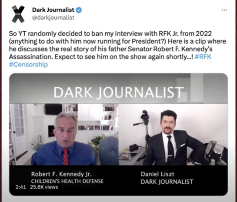Open the Dark Journalist X-logo profile avatar

click(18, 14)
